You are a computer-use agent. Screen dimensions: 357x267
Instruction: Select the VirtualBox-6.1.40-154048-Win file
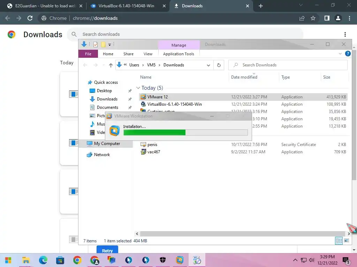[x=243, y=104]
